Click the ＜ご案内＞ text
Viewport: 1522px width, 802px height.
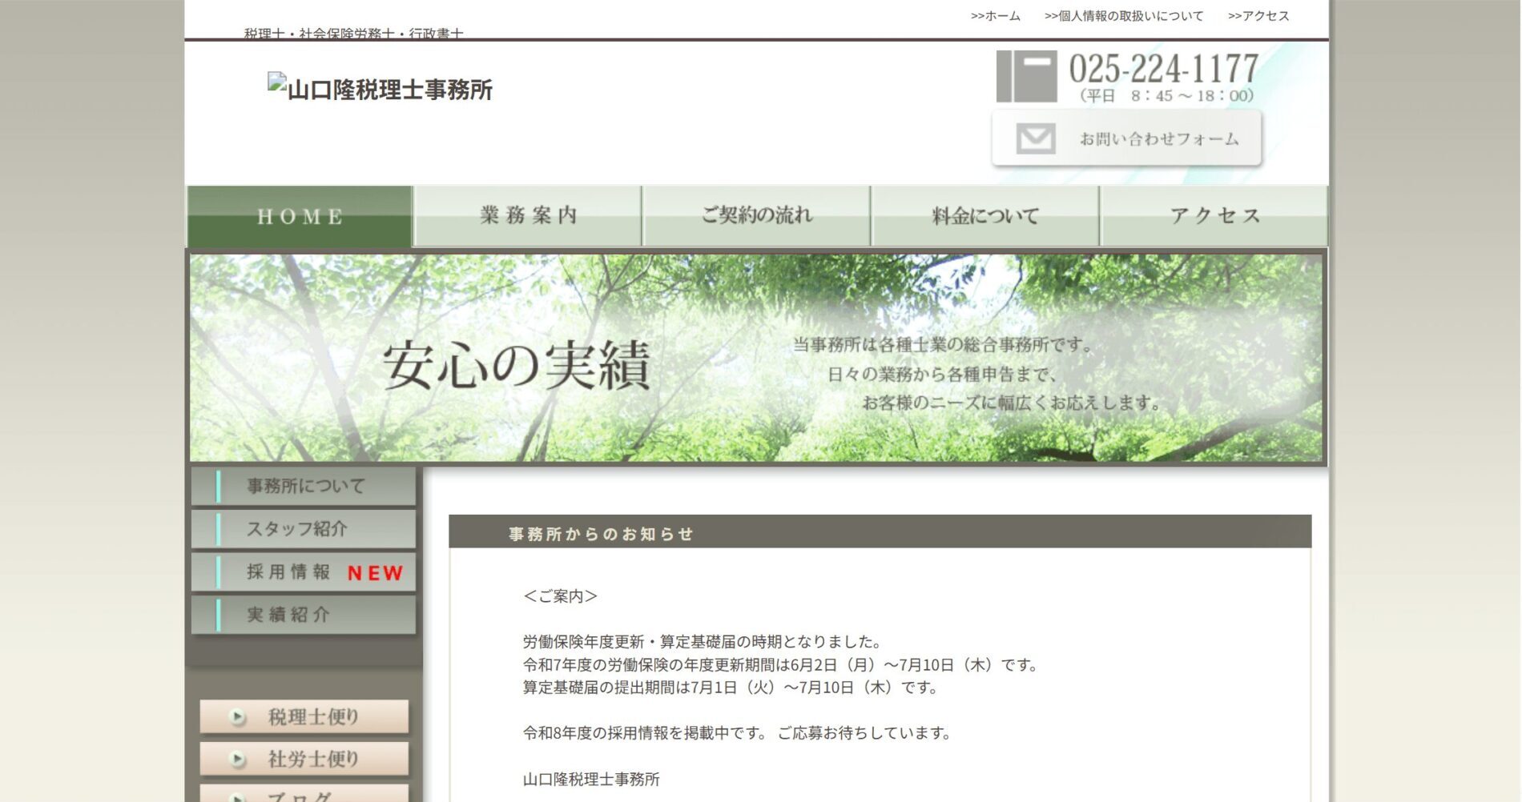(x=560, y=596)
